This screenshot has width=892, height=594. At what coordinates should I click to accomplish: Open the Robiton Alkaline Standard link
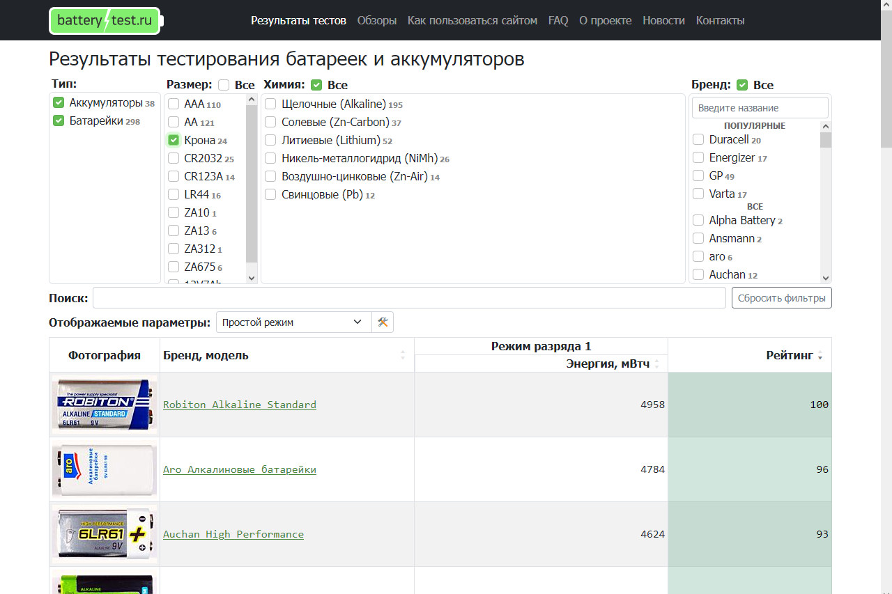coord(239,405)
